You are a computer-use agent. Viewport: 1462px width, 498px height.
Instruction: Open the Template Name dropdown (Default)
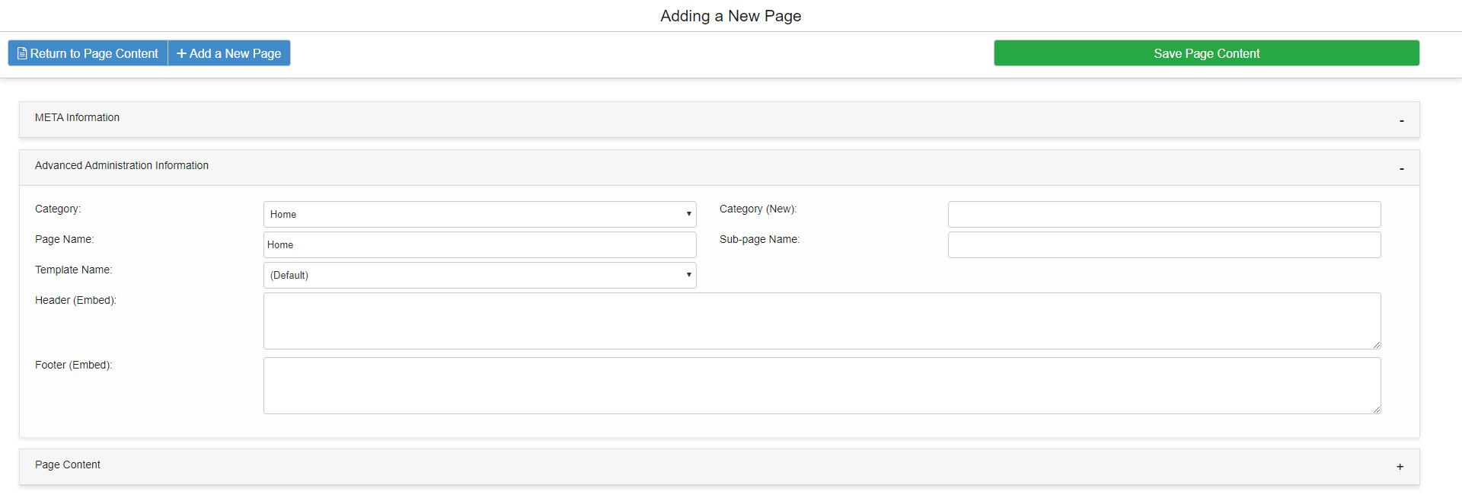tap(480, 275)
